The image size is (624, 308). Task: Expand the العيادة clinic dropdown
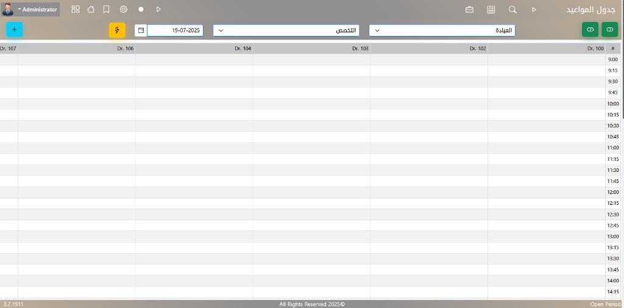point(442,30)
